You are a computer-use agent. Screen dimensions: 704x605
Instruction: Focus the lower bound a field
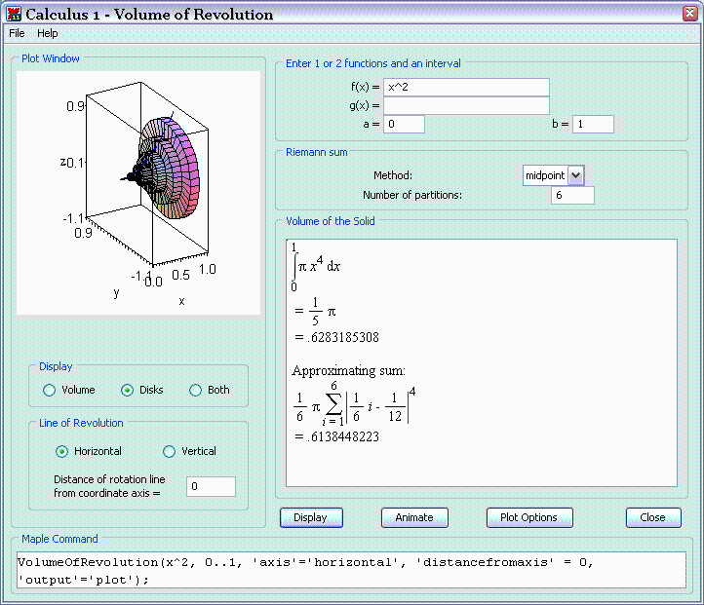(405, 124)
